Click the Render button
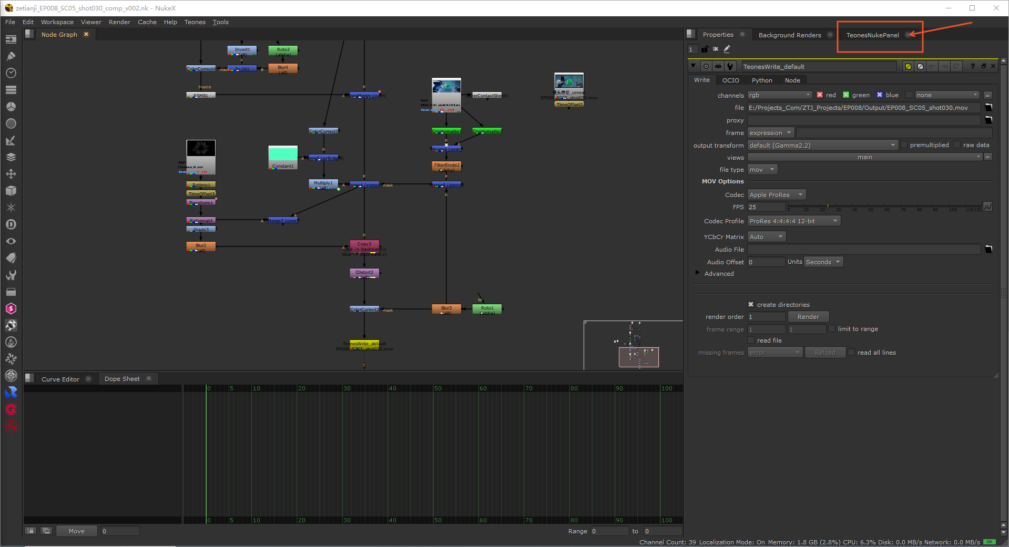 pos(808,317)
